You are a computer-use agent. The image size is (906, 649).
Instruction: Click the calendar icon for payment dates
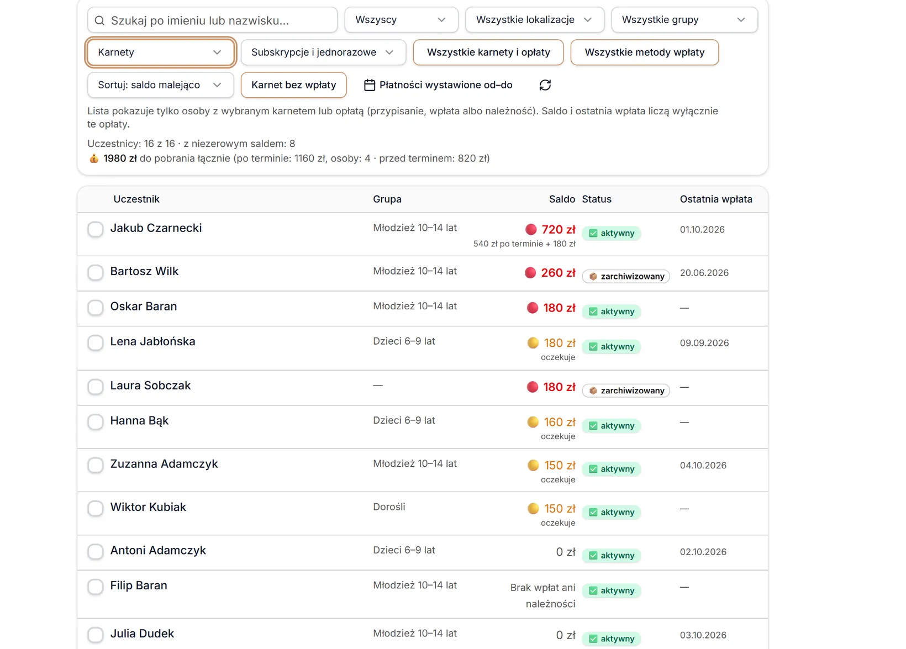click(370, 85)
